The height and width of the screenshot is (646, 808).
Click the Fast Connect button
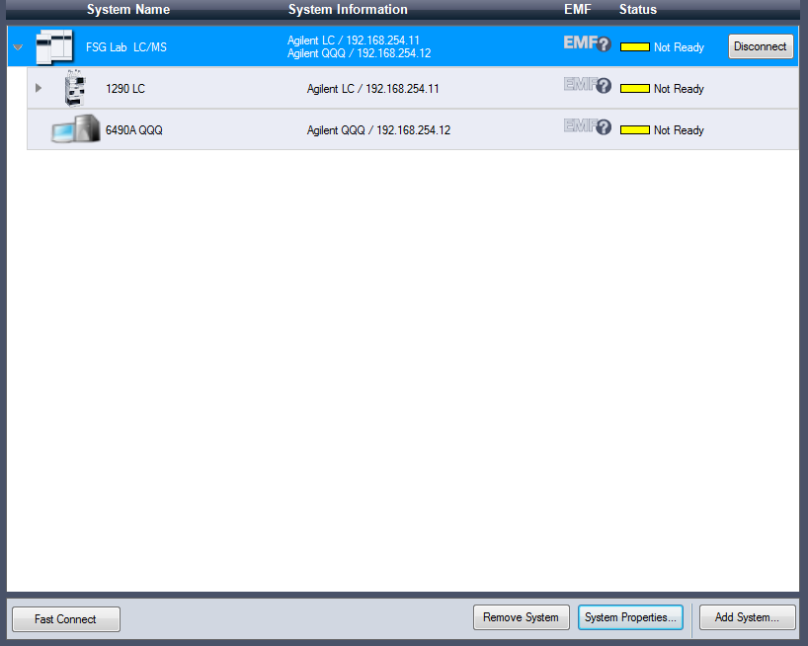(x=65, y=619)
